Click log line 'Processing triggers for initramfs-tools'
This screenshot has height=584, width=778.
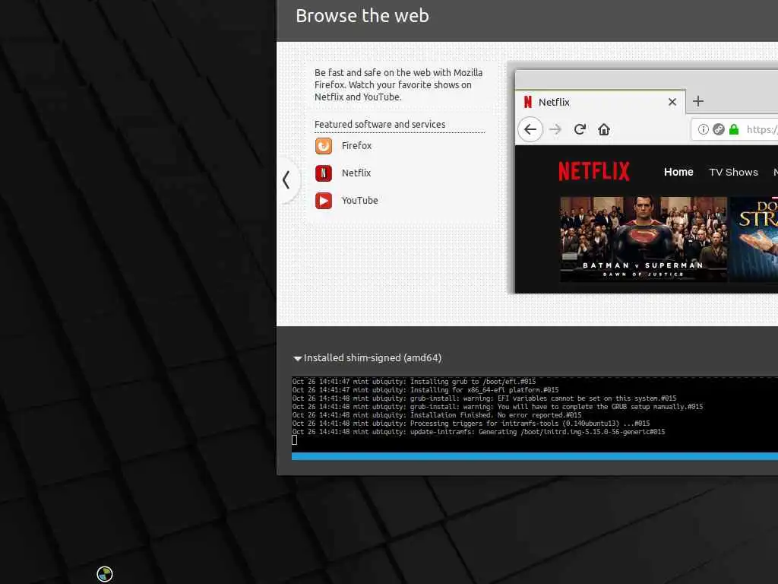pyautogui.click(x=471, y=424)
